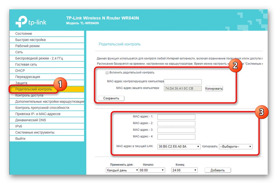Open the Конец 24:00 time dropdown
This screenshot has width=277, height=184.
pyautogui.click(x=184, y=170)
